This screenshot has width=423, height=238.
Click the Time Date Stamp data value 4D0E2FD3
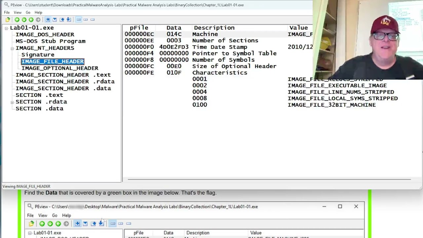tap(174, 47)
